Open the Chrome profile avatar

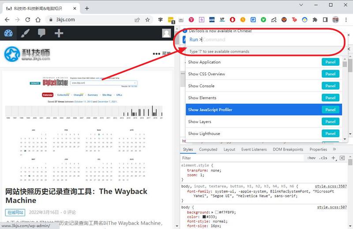pyautogui.click(x=335, y=20)
